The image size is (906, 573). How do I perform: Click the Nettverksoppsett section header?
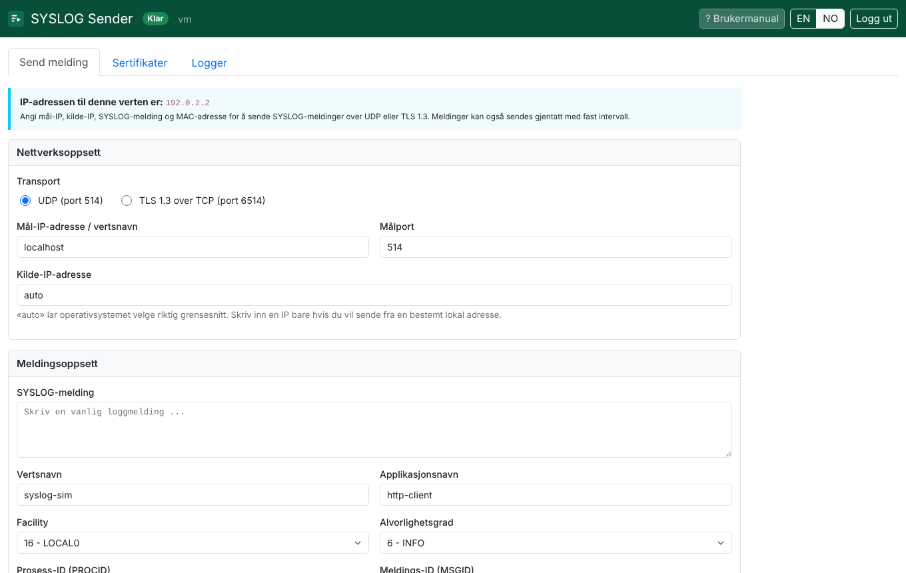[374, 153]
